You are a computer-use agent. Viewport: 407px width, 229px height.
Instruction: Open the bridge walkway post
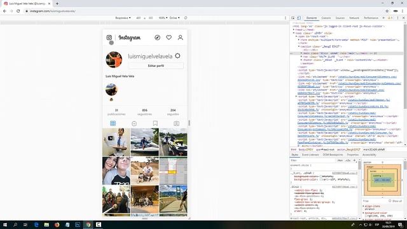coord(174,199)
